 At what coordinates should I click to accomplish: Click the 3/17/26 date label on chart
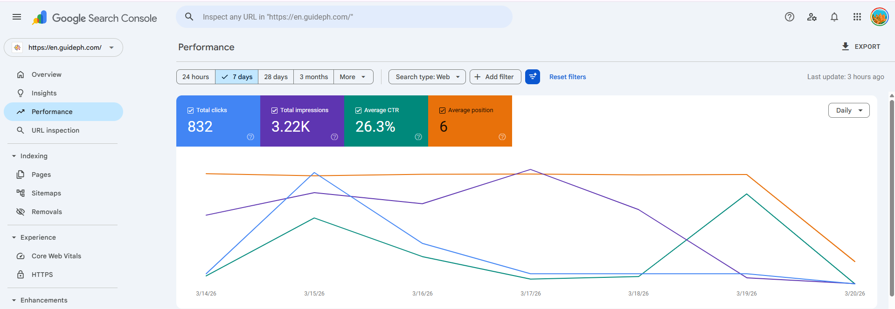pos(531,294)
